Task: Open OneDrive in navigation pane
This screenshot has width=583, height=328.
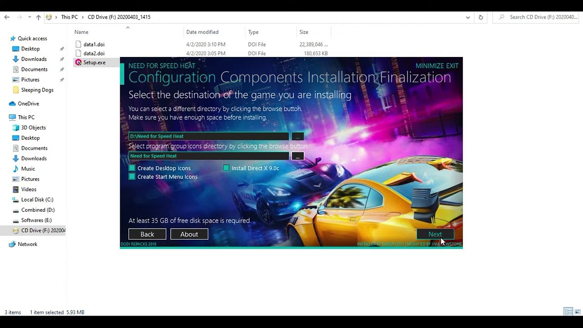Action: coord(28,103)
